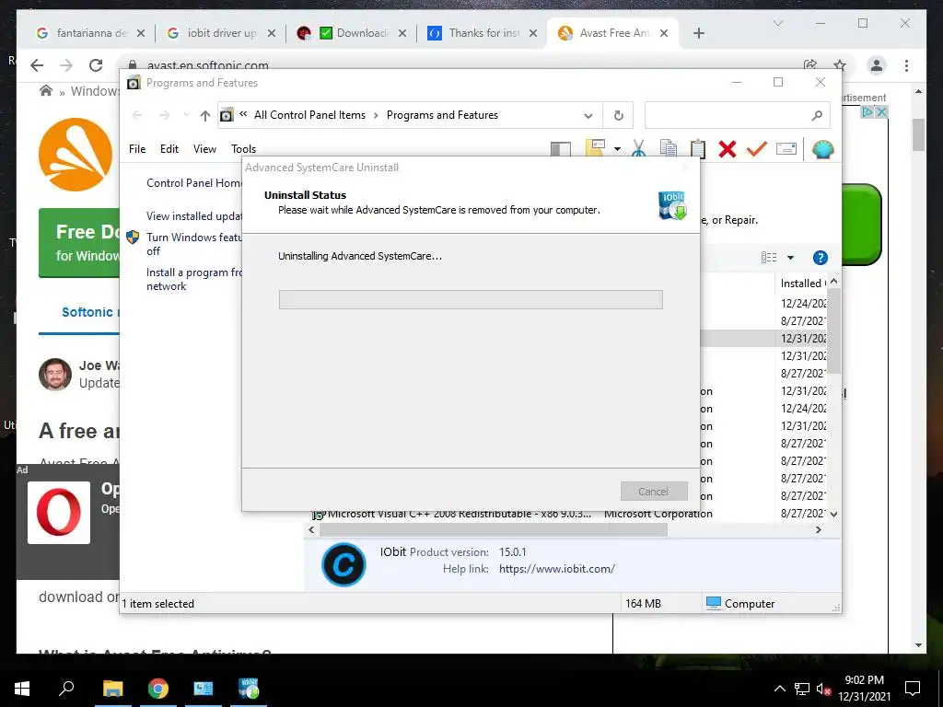Click the blue Help question mark icon
943x707 pixels.
[x=820, y=258]
